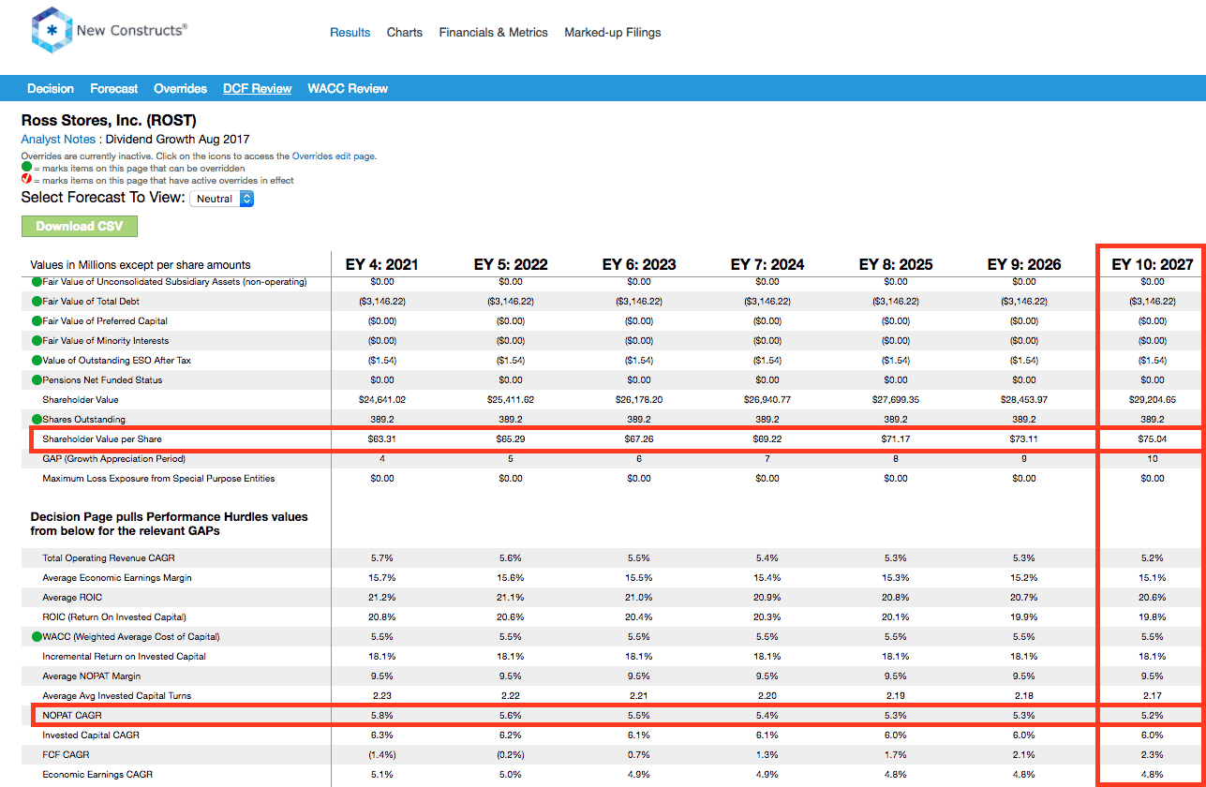
Task: Click the Ross Stores, Inc. (ROST) heading
Action: tap(109, 121)
